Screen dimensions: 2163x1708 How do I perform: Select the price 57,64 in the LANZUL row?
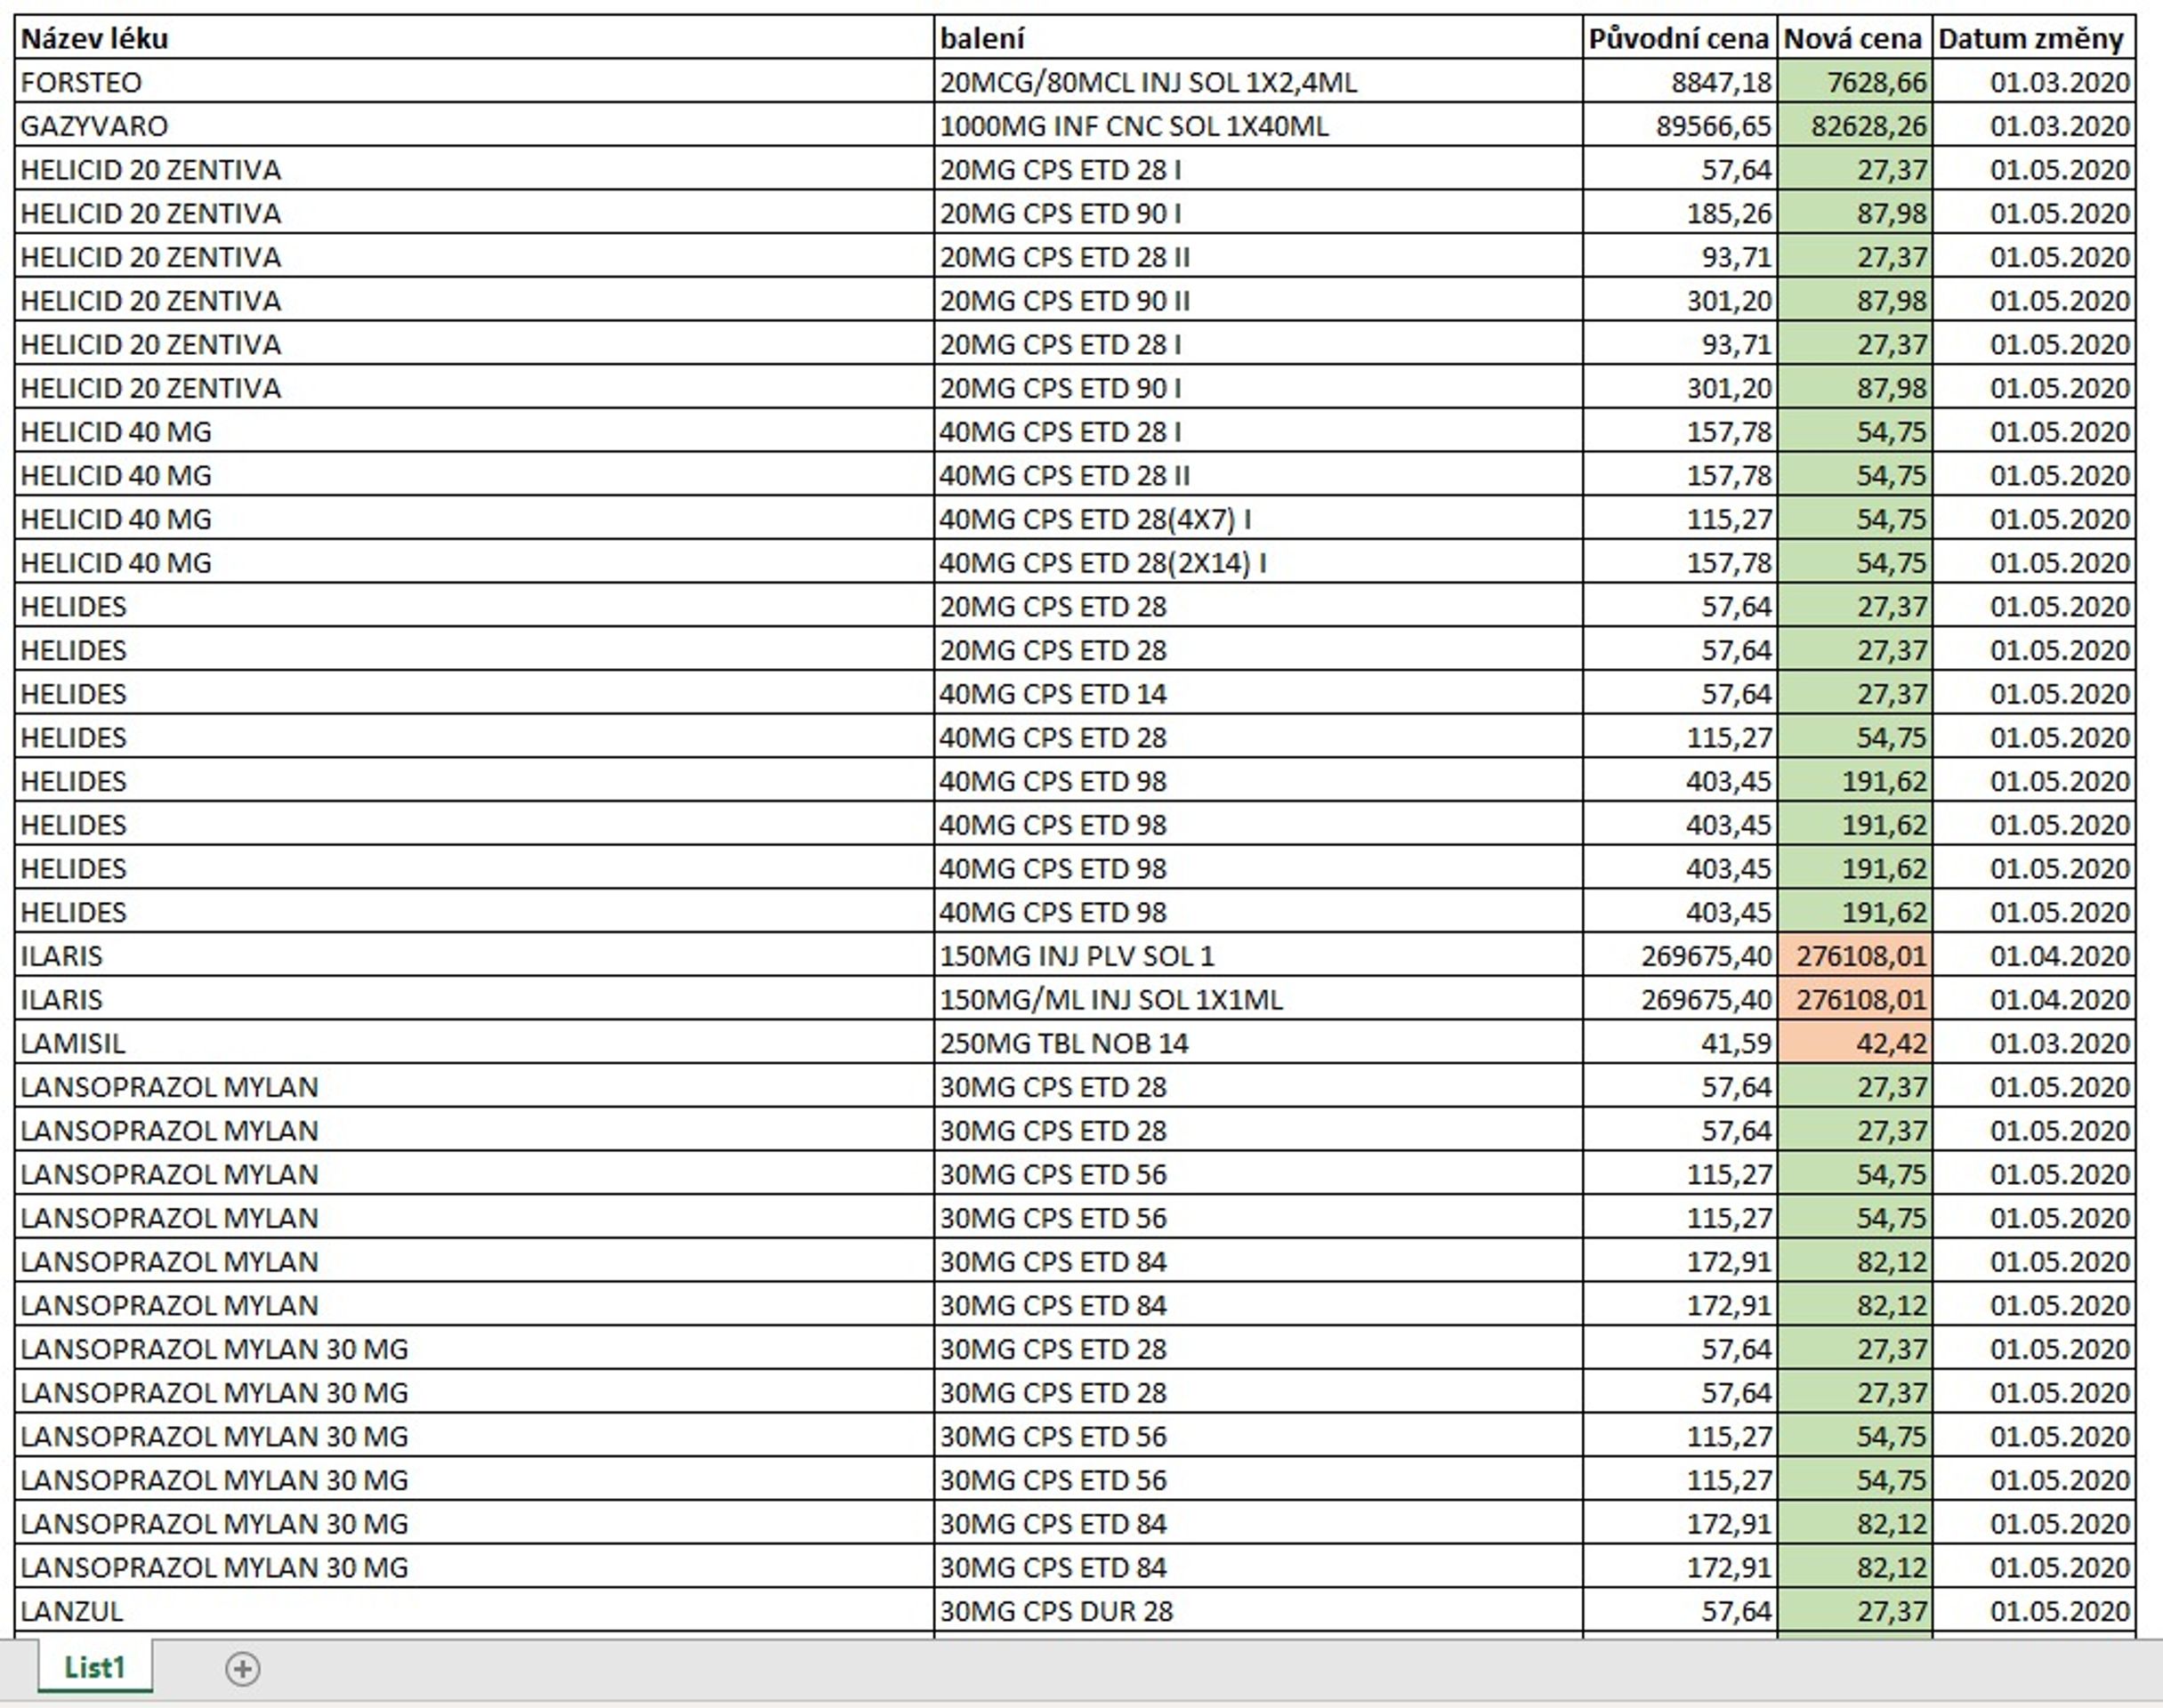tap(1680, 1611)
